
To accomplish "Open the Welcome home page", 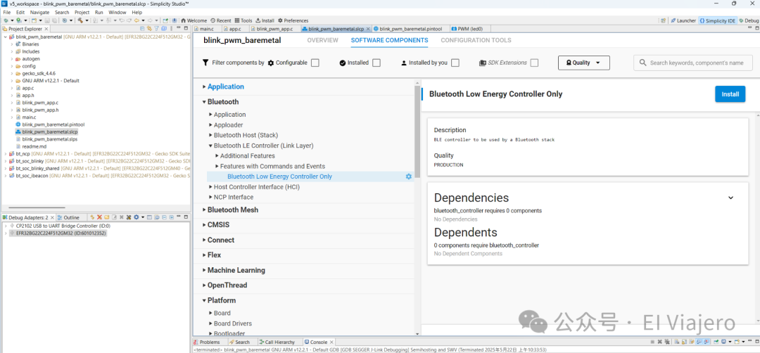I will 194,21.
